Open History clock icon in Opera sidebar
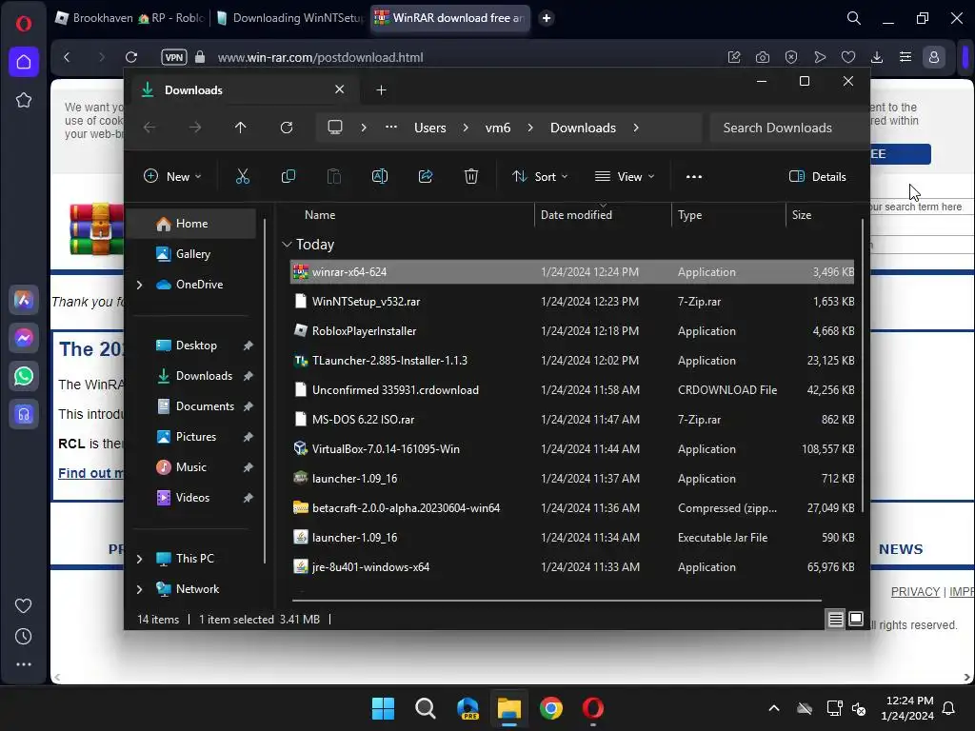The image size is (975, 731). coord(24,636)
